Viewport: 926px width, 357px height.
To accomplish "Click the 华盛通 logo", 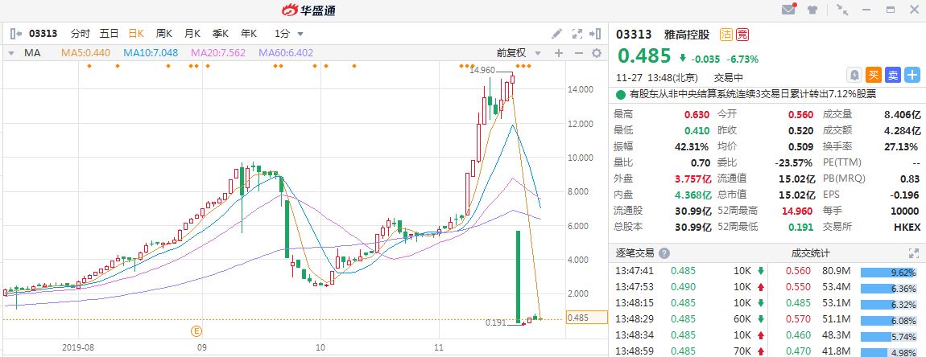I will pyautogui.click(x=308, y=10).
